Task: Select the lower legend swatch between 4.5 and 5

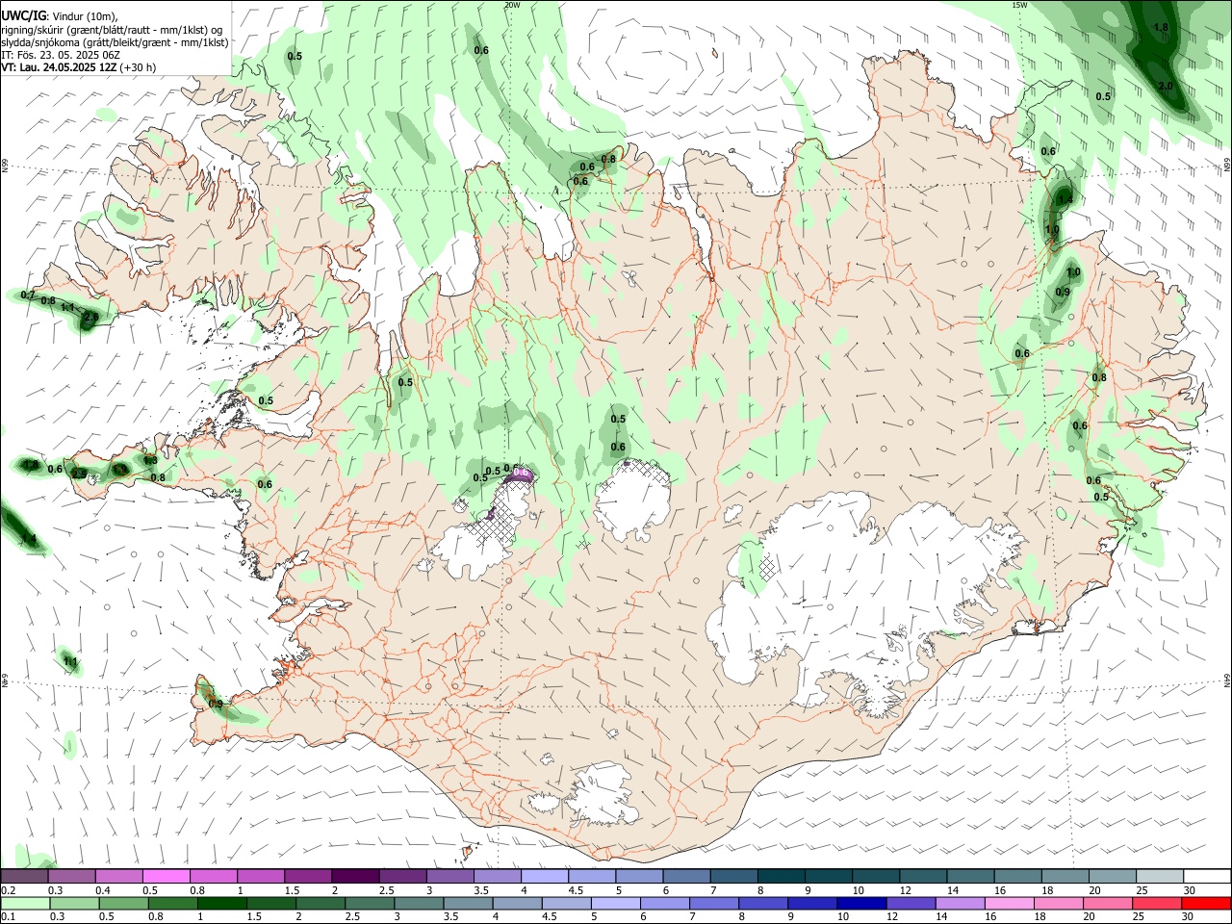Action: [x=566, y=903]
